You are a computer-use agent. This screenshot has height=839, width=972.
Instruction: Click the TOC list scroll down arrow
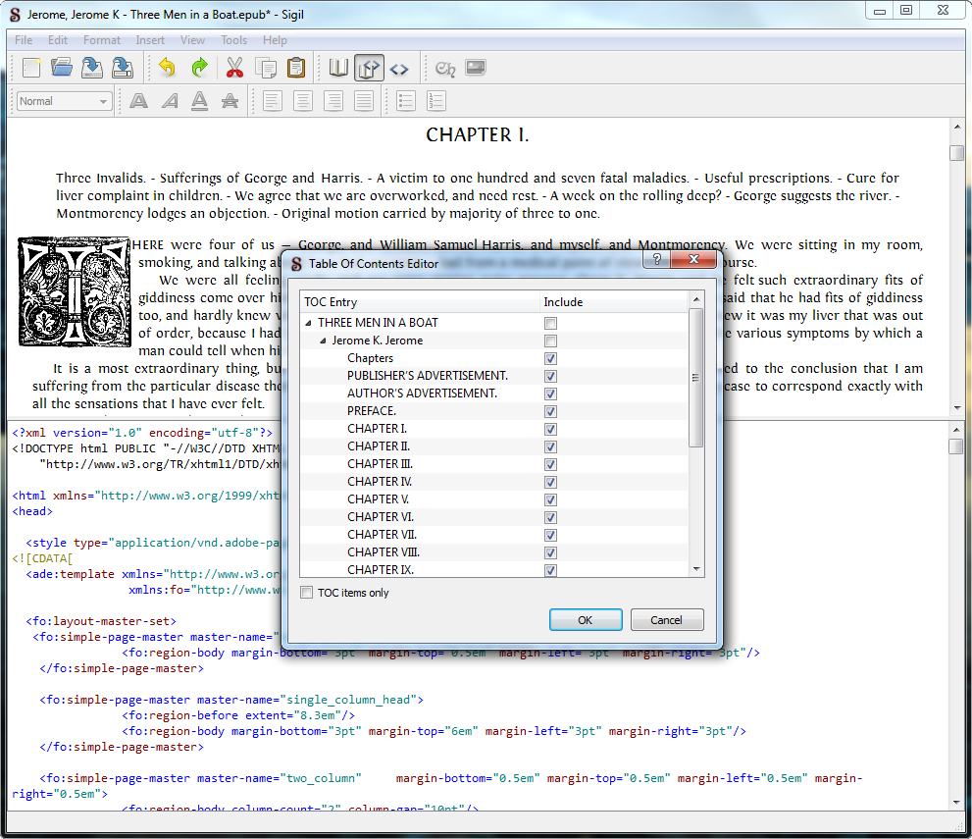click(696, 569)
